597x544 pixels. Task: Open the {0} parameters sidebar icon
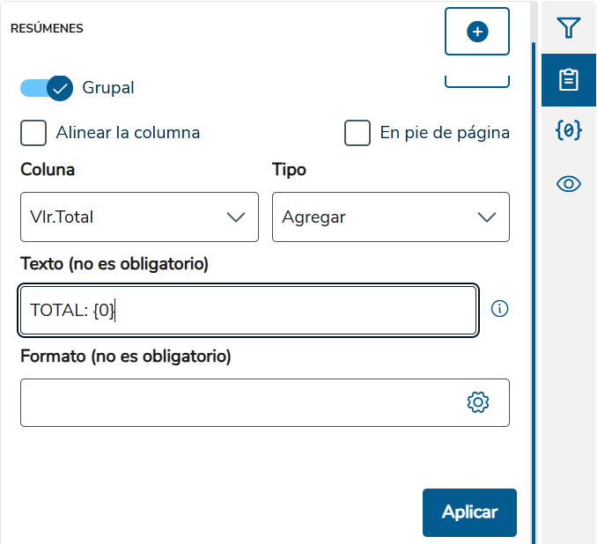point(569,130)
